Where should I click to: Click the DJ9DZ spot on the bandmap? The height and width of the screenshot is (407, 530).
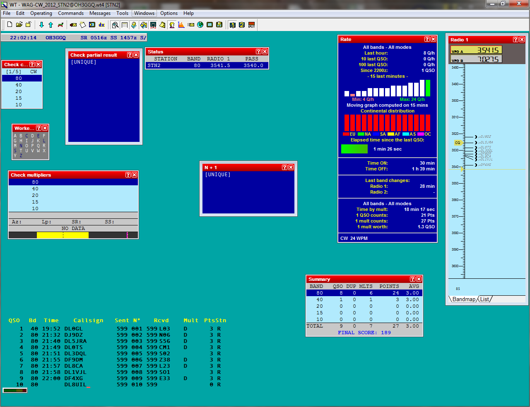click(485, 136)
